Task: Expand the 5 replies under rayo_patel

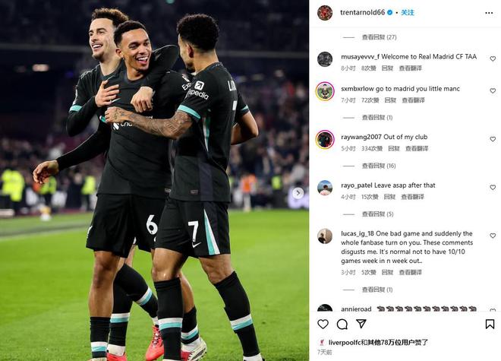Action: (x=377, y=214)
